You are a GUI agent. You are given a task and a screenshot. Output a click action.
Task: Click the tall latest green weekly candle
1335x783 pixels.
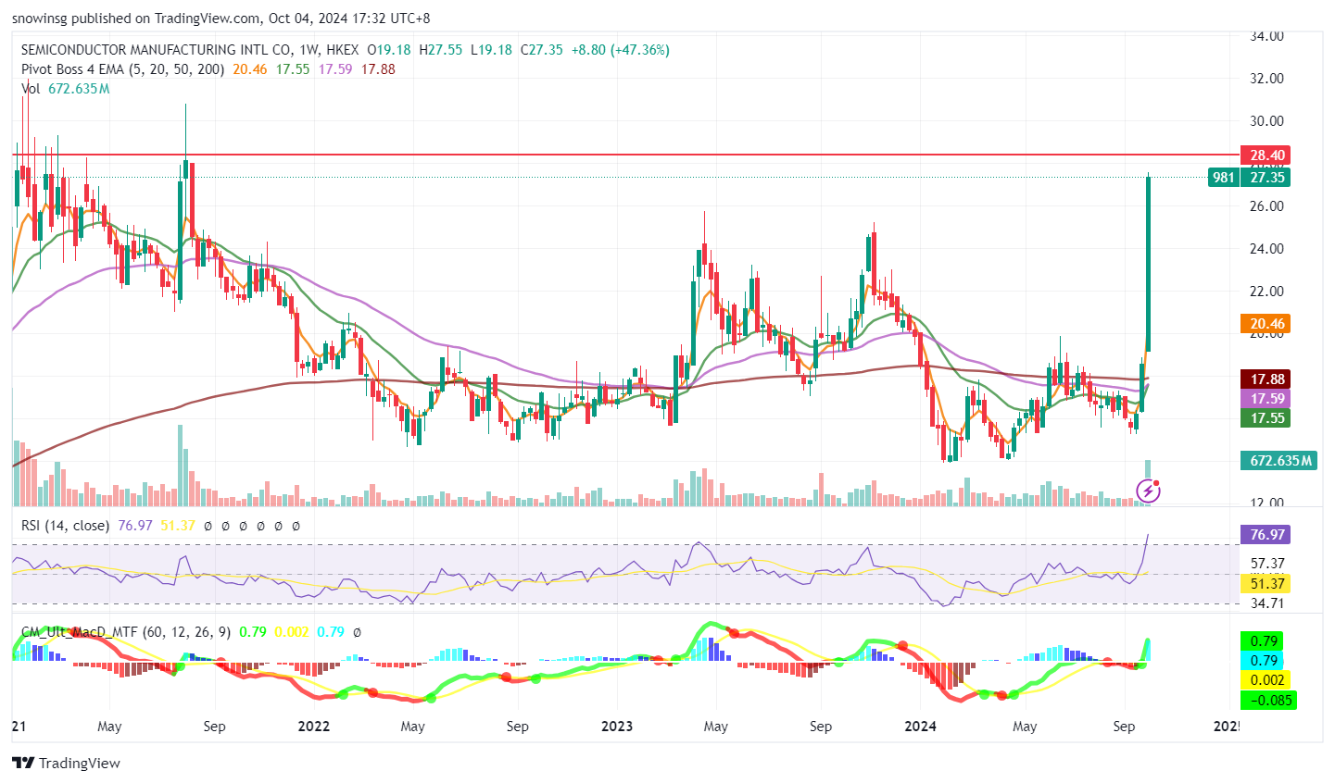pos(1149,264)
